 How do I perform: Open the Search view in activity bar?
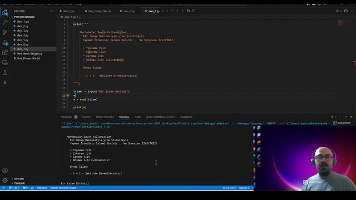[5, 22]
